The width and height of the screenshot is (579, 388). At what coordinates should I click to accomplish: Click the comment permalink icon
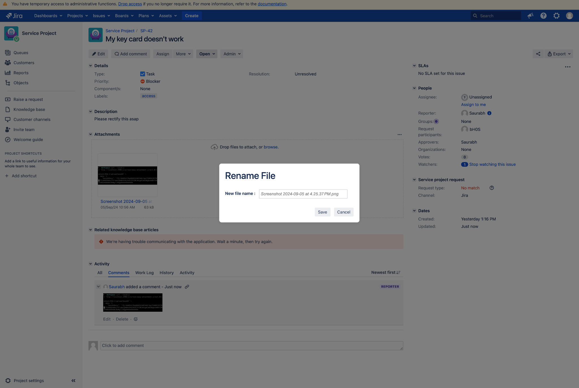click(187, 287)
